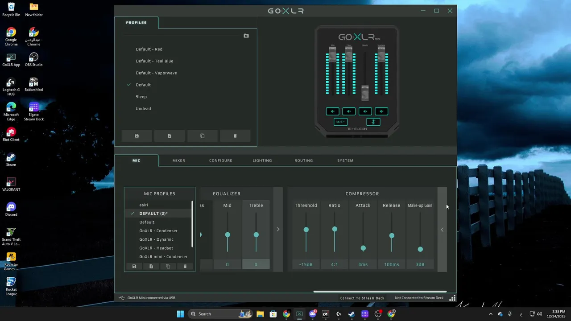
Task: Delete the mic profile with the trash icon
Action: coord(185,266)
